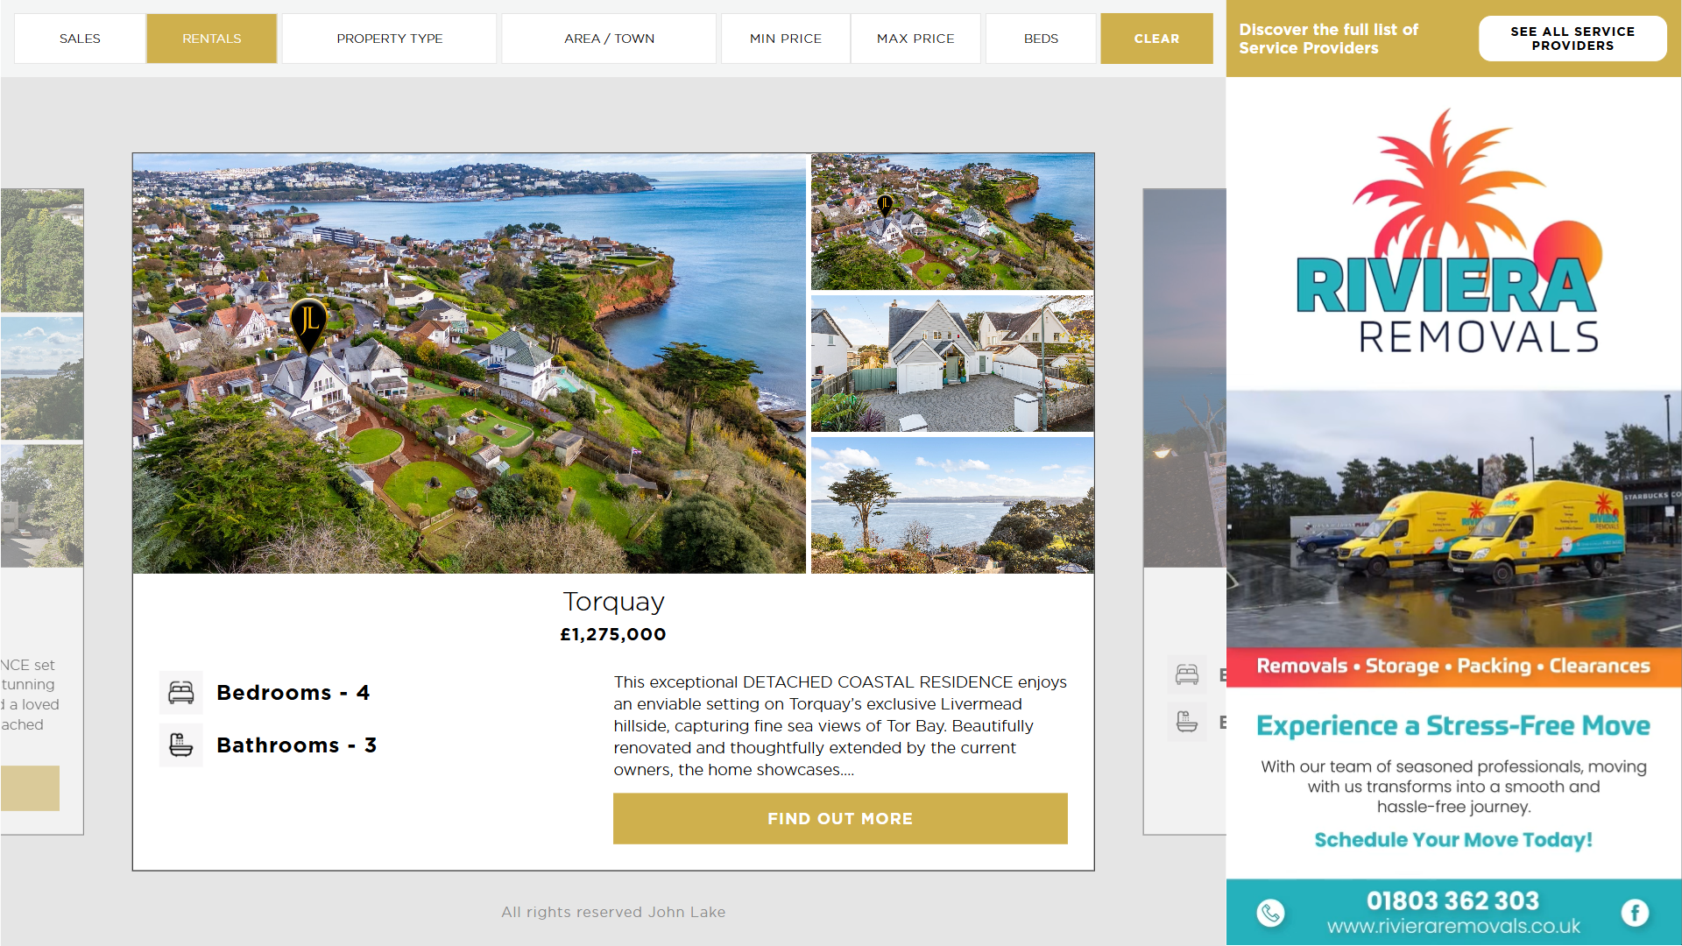Click the bathtub icon beside Bathrooms - 3
This screenshot has width=1682, height=946.
(x=181, y=745)
